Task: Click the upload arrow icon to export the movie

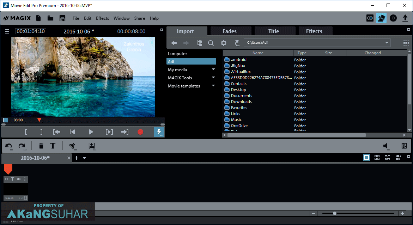Action: tap(405, 18)
